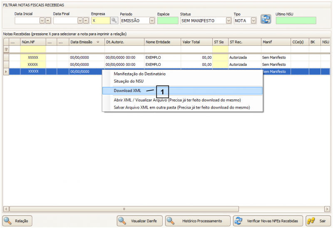Screen dimensions: 333x228
Task: Click the Ultimo NSU green field
Action: pos(296,20)
